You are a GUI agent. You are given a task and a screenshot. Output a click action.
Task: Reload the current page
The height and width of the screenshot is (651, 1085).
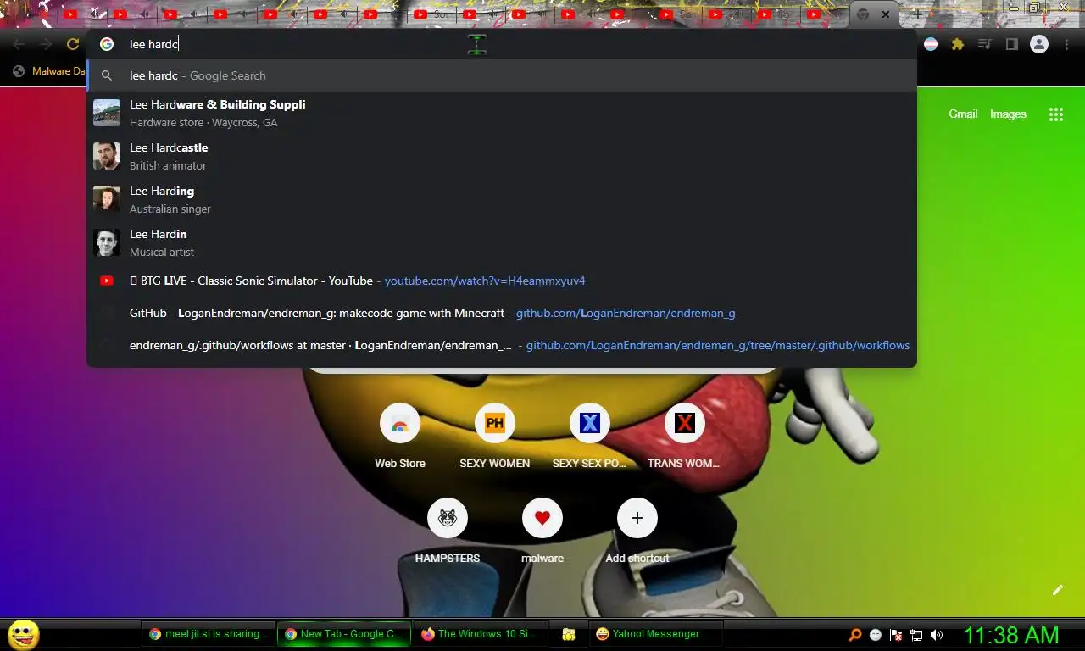pyautogui.click(x=73, y=44)
